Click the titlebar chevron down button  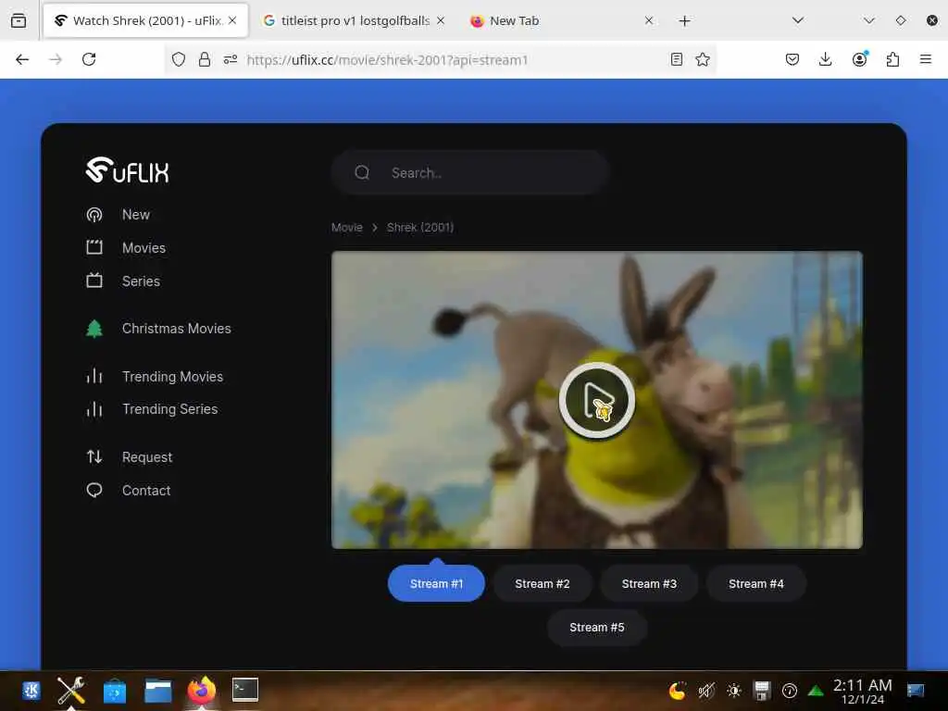[x=868, y=20]
